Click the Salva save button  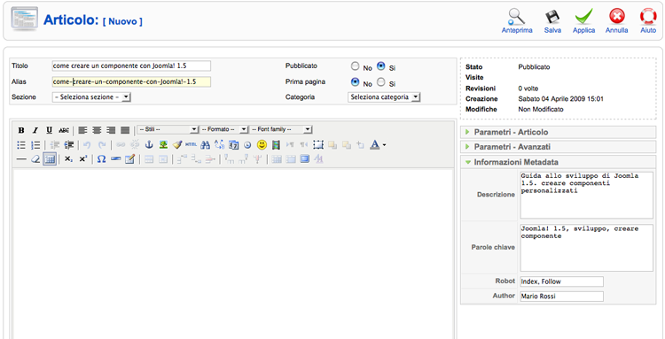click(552, 21)
